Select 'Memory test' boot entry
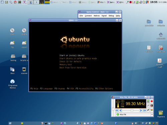Screen dimensions: 167x125 tap(66, 64)
